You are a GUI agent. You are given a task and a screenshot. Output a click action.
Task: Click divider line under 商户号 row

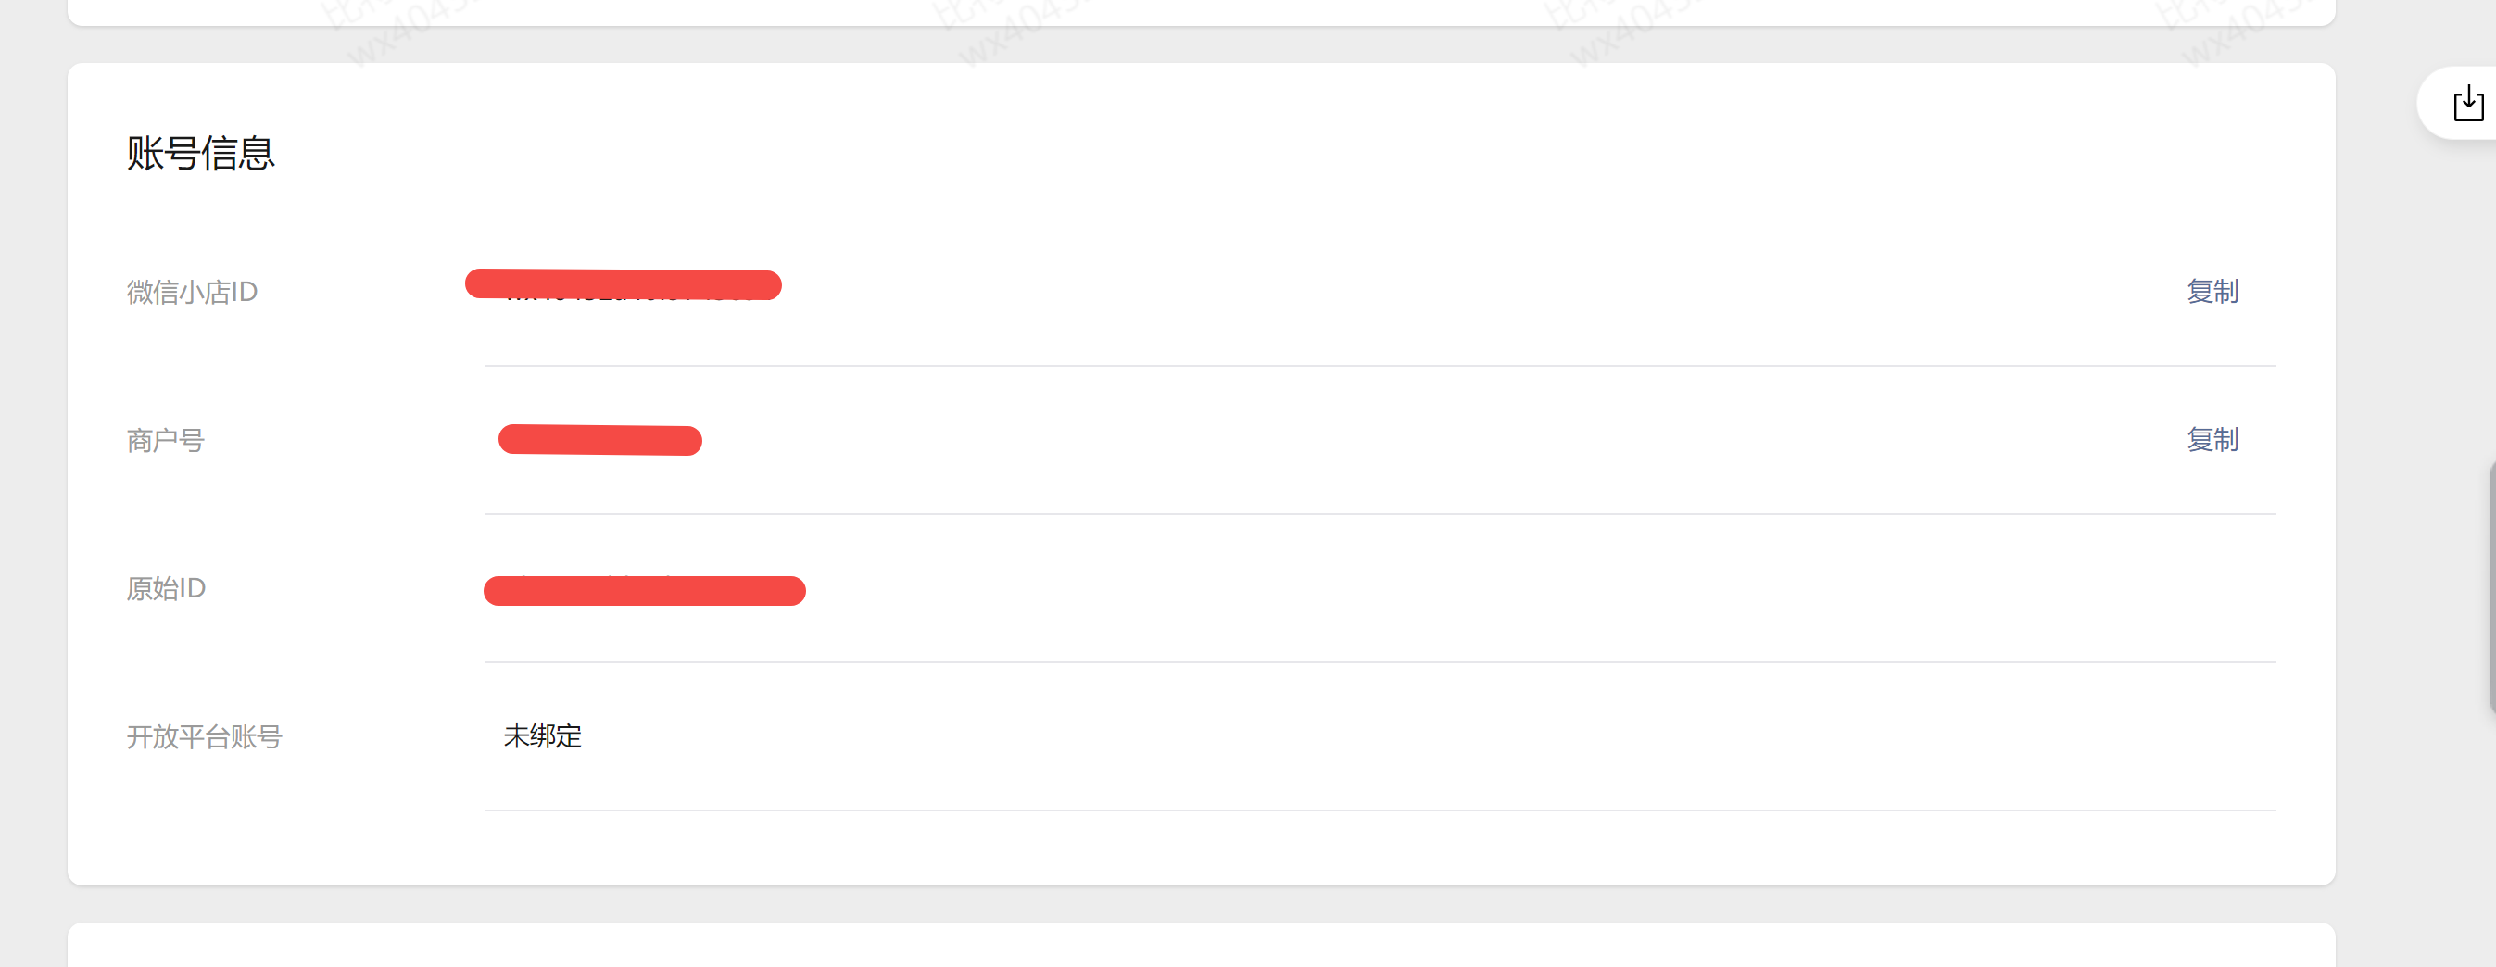pyautogui.click(x=1380, y=513)
